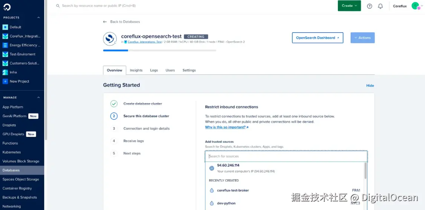Click the Energy Efficiency project icon
The width and height of the screenshot is (425, 210).
click(x=5, y=45)
